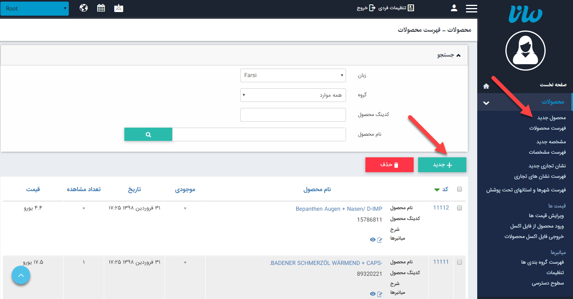Click the hamburger menu icon
Image resolution: width=573 pixels, height=299 pixels.
pos(471,8)
